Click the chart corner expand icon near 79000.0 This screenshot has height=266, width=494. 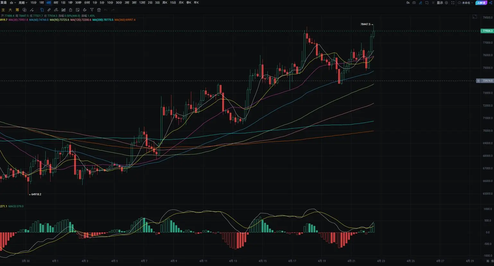point(475,17)
